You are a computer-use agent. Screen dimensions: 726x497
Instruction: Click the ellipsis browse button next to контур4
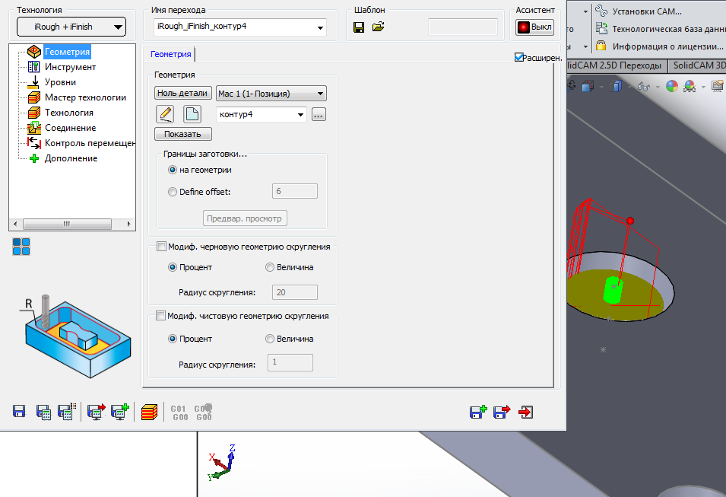pos(319,114)
